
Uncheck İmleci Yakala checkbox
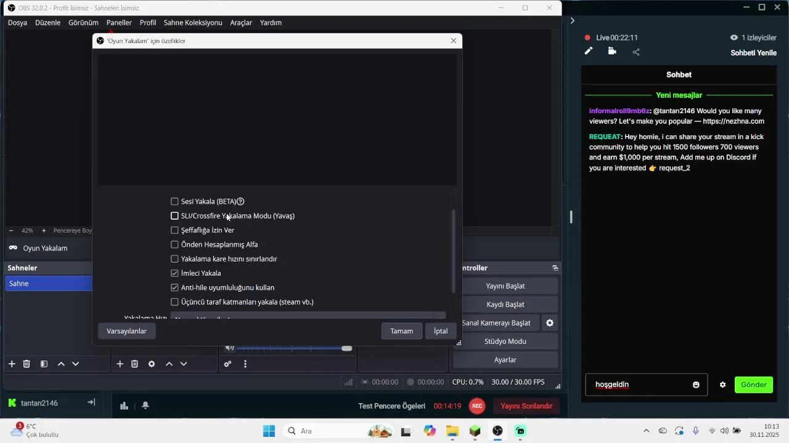pos(174,273)
